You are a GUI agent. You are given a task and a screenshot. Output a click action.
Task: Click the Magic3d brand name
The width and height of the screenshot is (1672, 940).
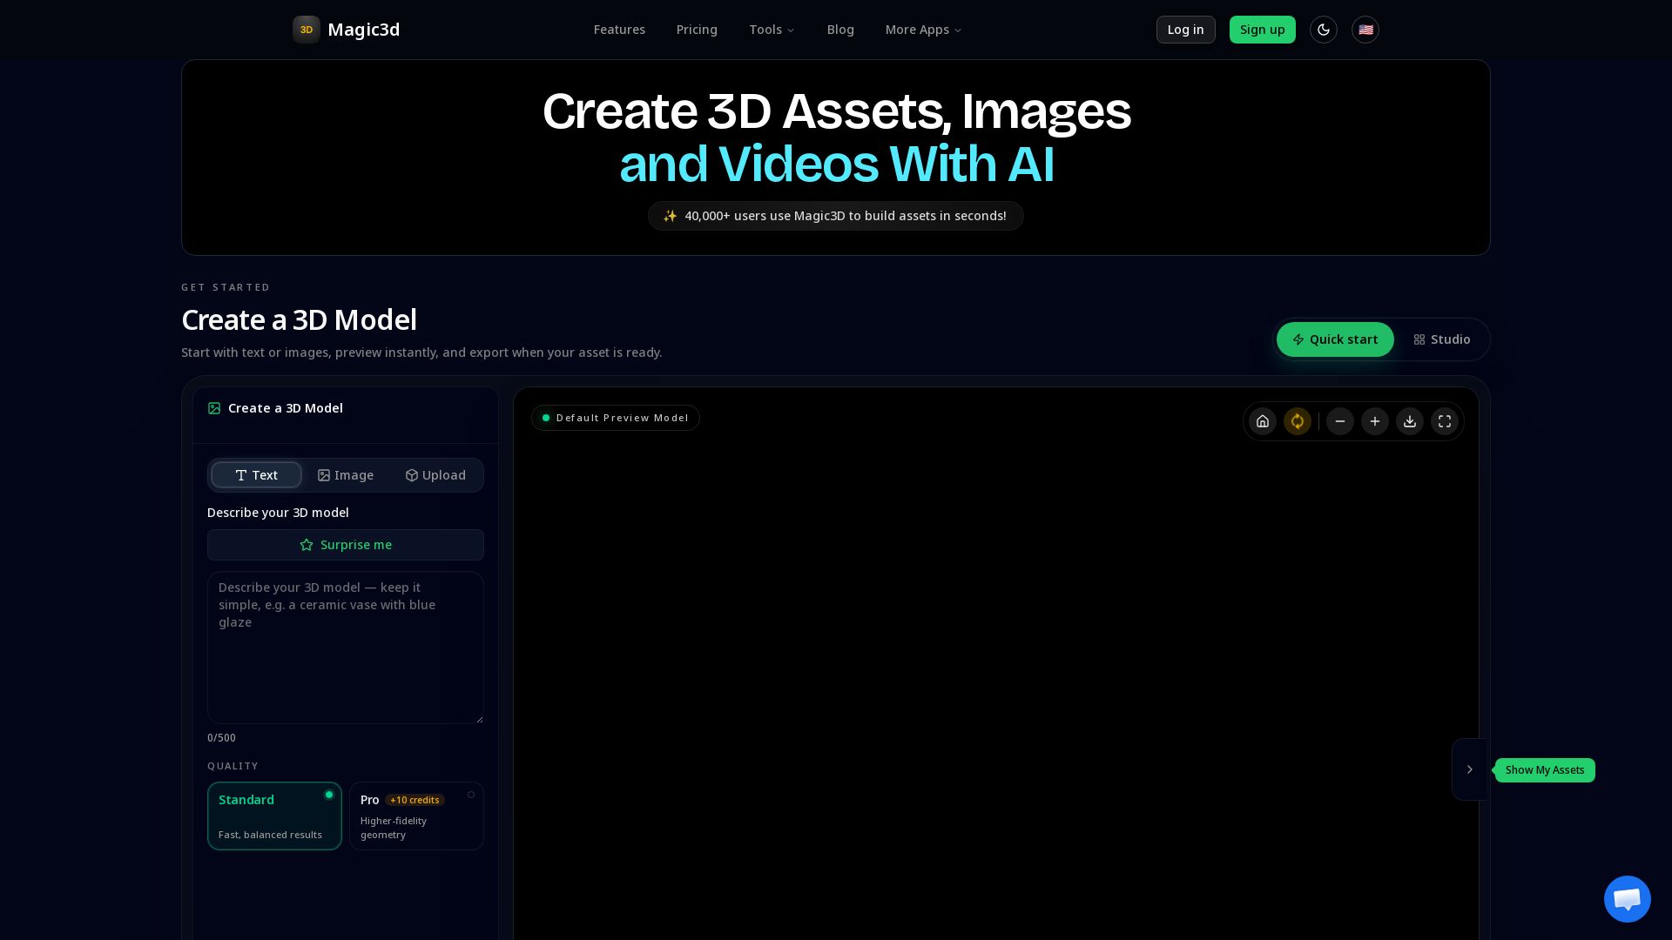[x=364, y=30]
